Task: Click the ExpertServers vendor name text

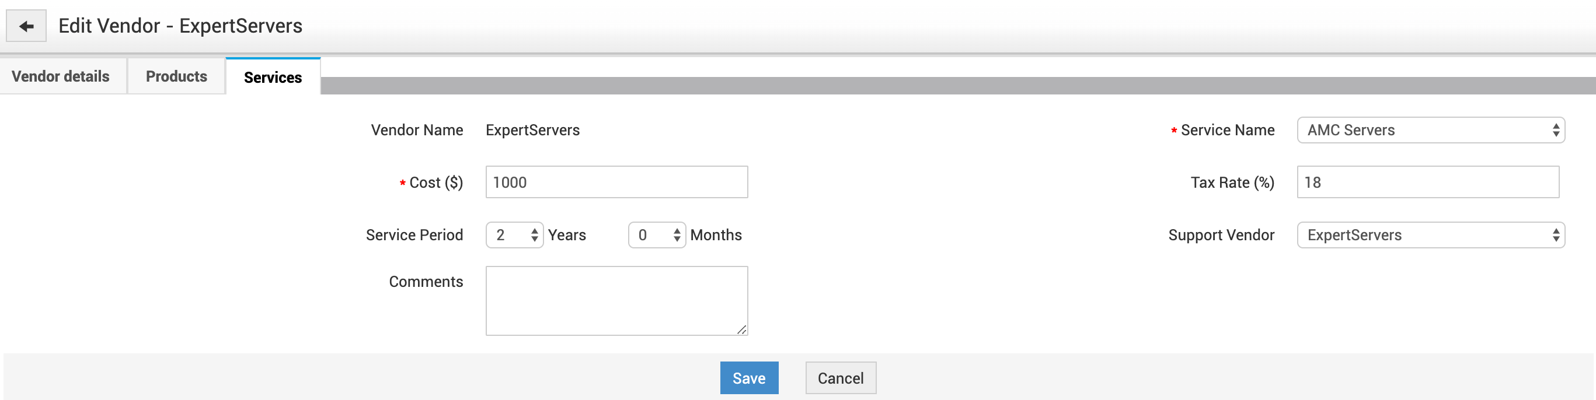Action: point(533,130)
